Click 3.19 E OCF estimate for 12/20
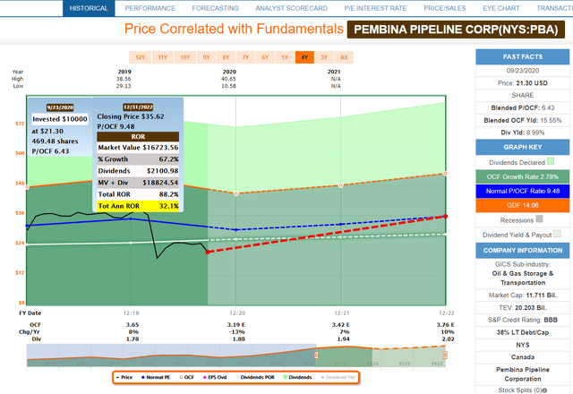The image size is (573, 394). pos(235,324)
